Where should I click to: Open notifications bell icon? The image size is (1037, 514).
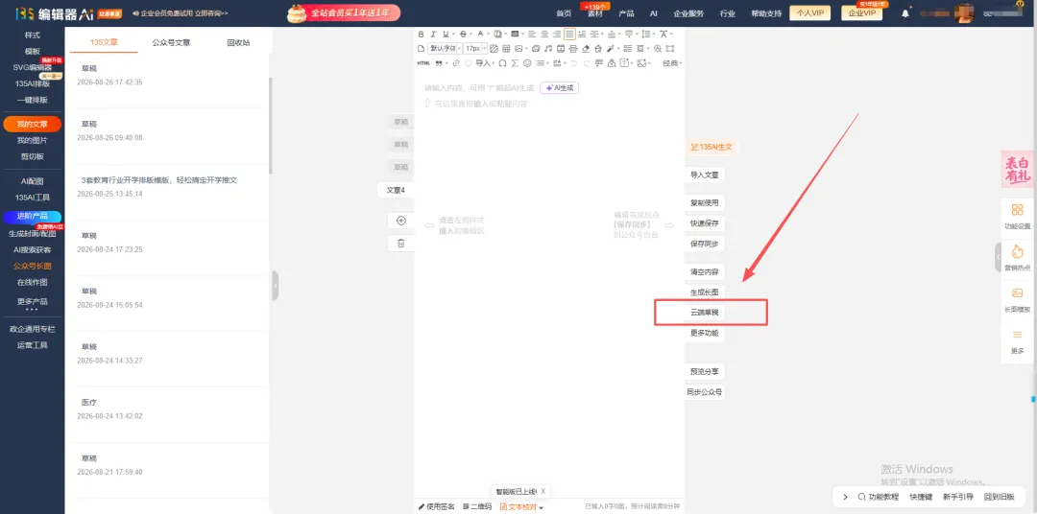pyautogui.click(x=905, y=13)
